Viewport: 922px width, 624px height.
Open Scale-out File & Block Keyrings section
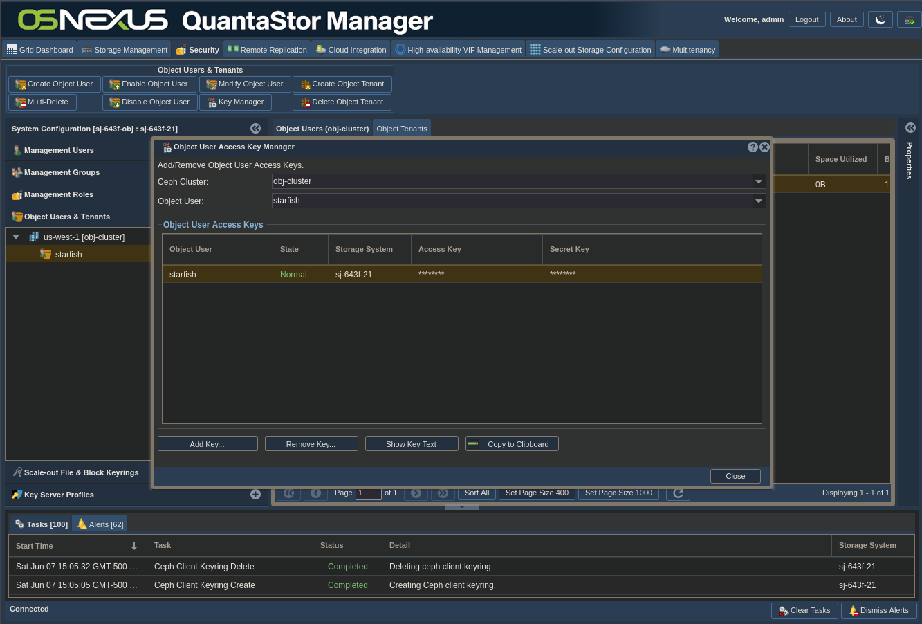[x=81, y=473]
